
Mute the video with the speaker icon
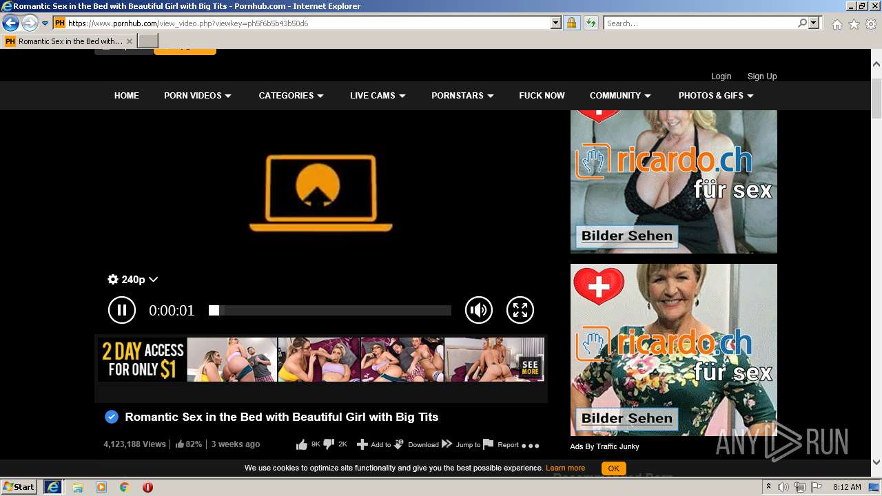click(x=479, y=310)
